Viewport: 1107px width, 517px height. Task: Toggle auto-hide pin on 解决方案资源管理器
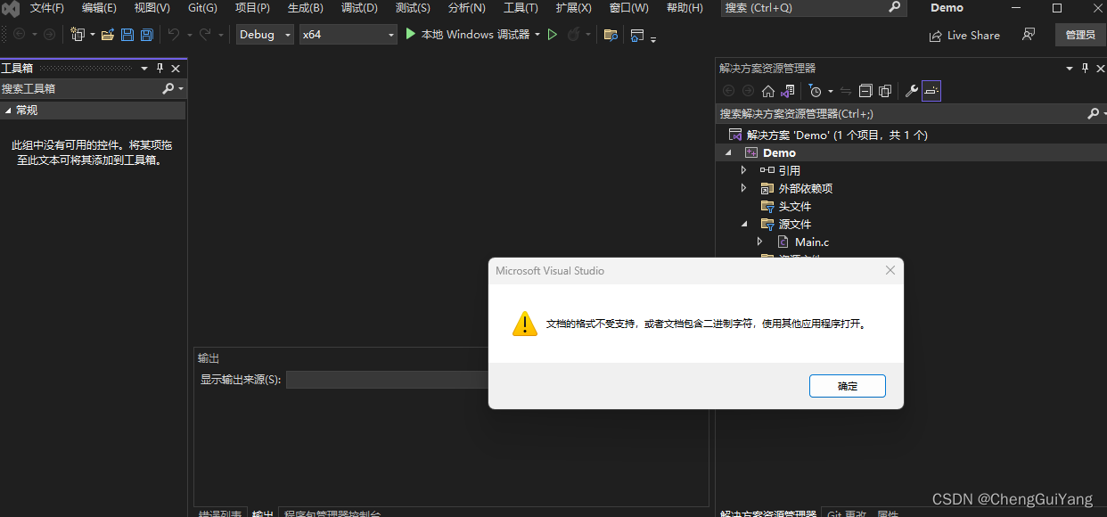tap(1085, 69)
